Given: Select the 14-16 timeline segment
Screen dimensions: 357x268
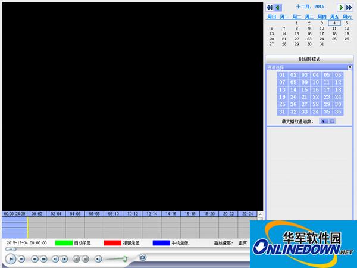Looking at the screenshot, I should tap(171, 214).
